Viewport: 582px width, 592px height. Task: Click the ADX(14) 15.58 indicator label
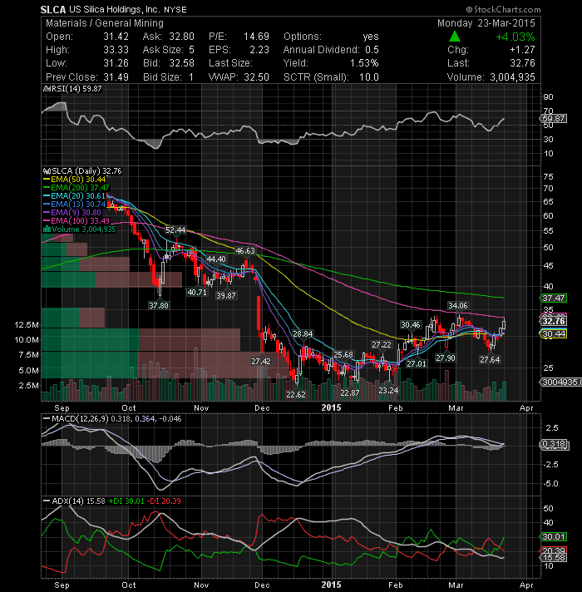point(78,501)
